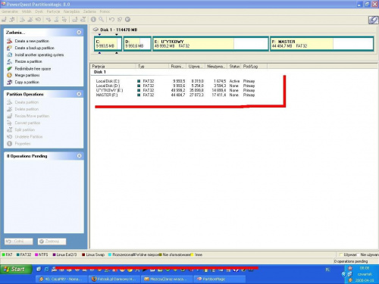Choose Merge partitions task
379x284 pixels.
tap(27, 75)
